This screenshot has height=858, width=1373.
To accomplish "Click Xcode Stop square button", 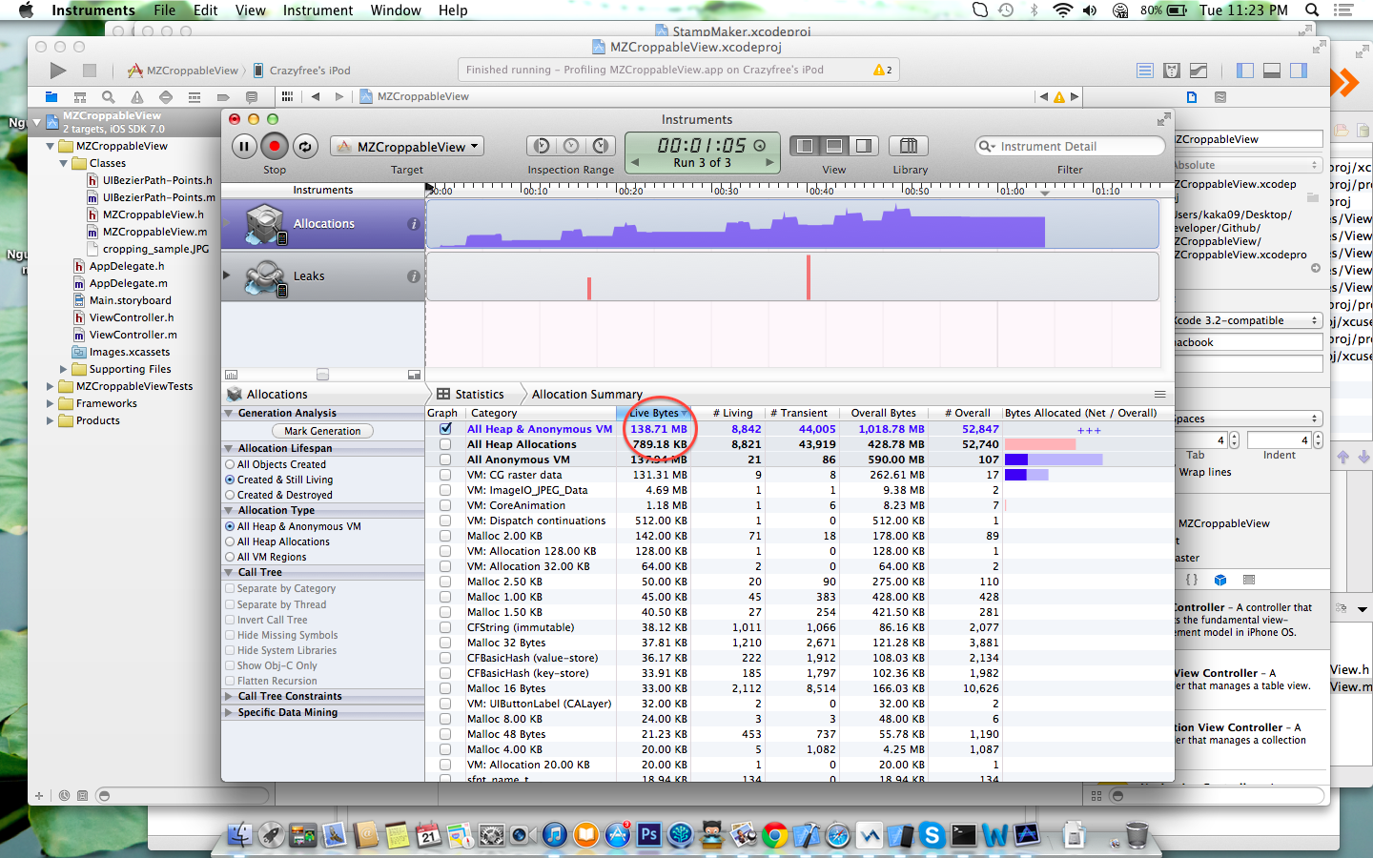I will [90, 71].
